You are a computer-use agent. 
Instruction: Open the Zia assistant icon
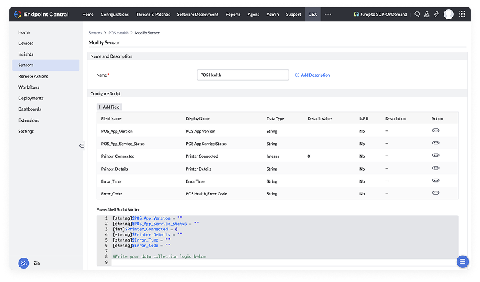[22, 263]
